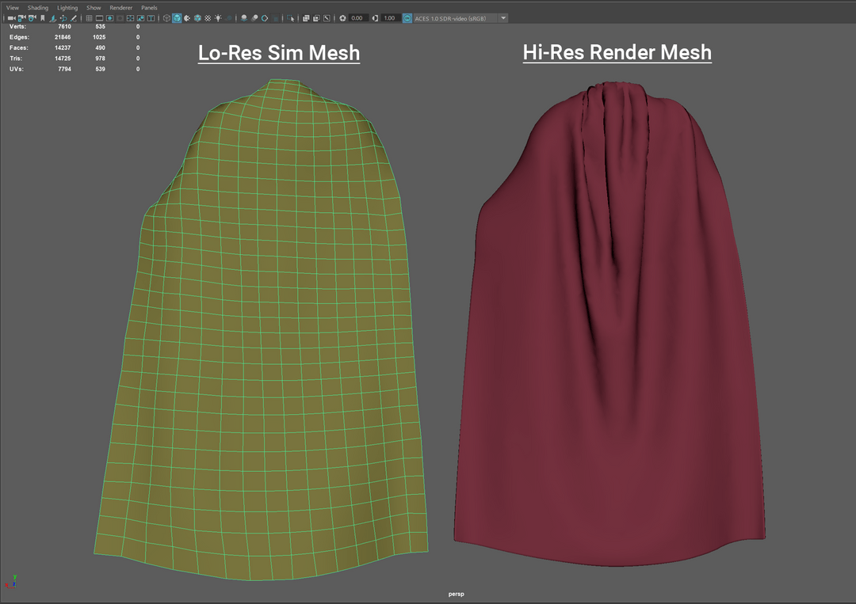Open the Panels menu
The height and width of the screenshot is (604, 856).
[x=149, y=7]
